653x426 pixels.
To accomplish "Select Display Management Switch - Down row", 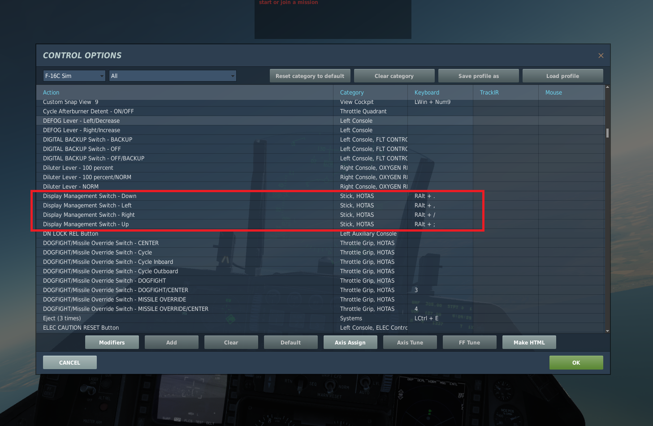I will 320,196.
